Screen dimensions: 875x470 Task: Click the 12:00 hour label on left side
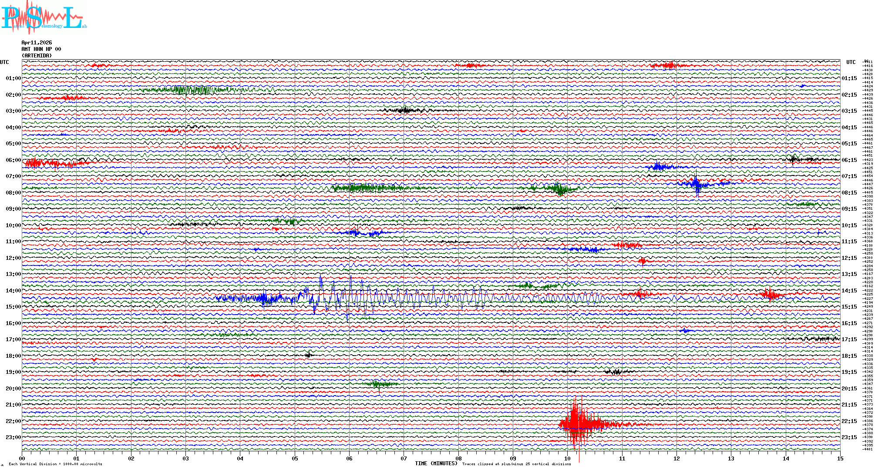[13, 258]
